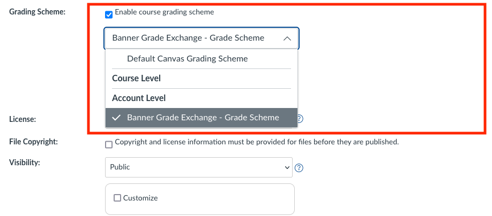
Task: Click the help icon next to Visibility dropdown
Action: [299, 167]
